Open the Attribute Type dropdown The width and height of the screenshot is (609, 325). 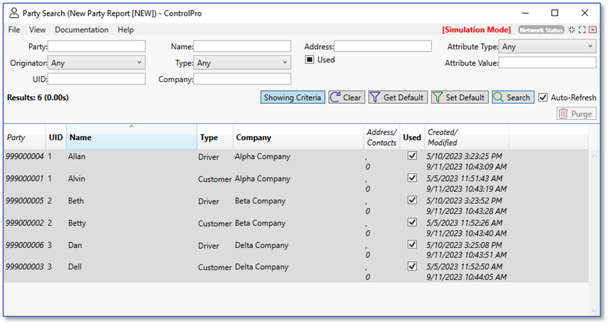coord(547,46)
